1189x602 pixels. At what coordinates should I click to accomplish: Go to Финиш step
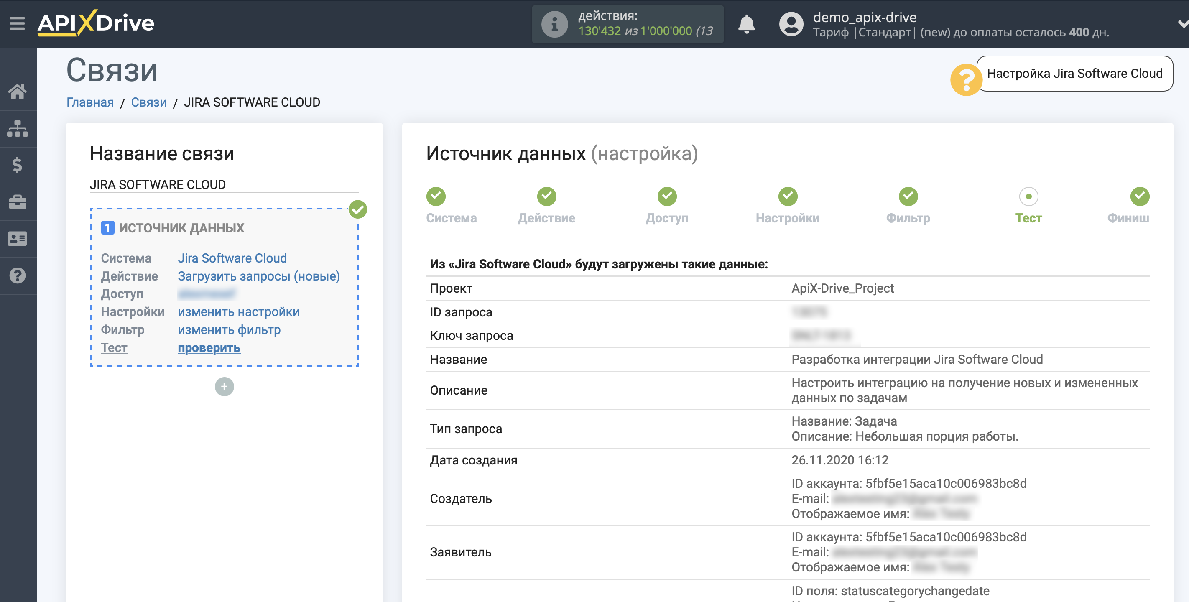pyautogui.click(x=1128, y=218)
